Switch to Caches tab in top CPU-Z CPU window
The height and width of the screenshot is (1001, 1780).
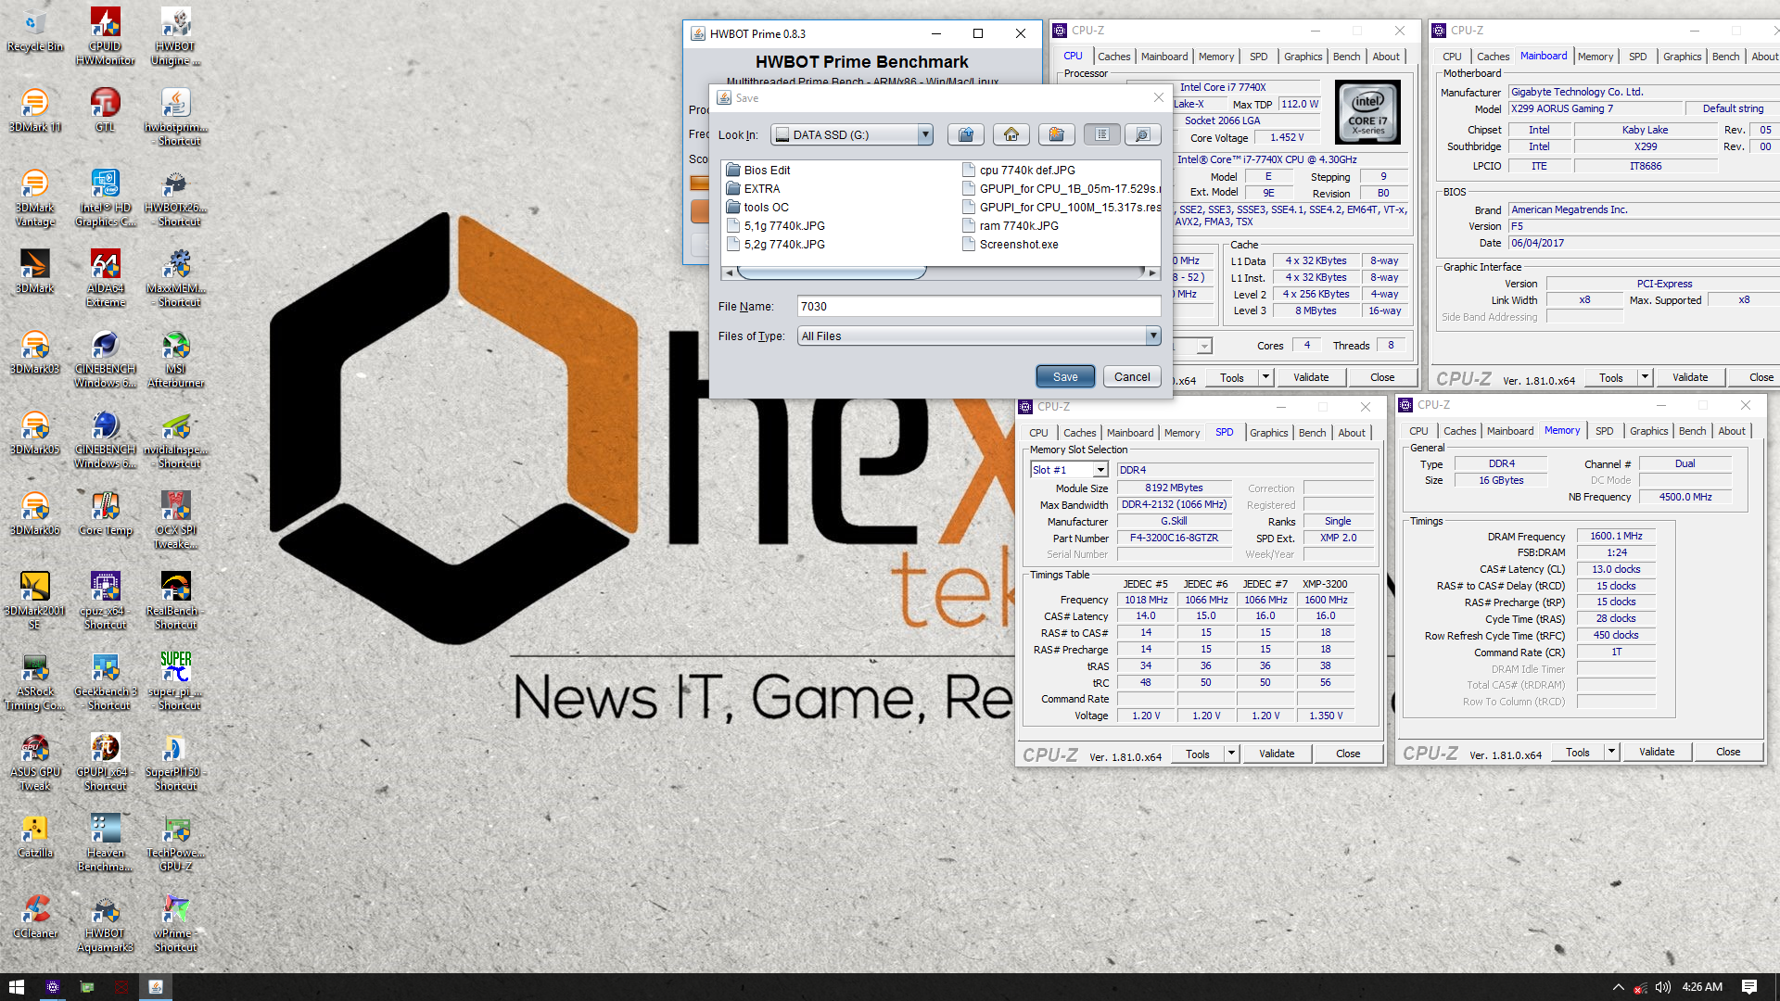tap(1113, 57)
